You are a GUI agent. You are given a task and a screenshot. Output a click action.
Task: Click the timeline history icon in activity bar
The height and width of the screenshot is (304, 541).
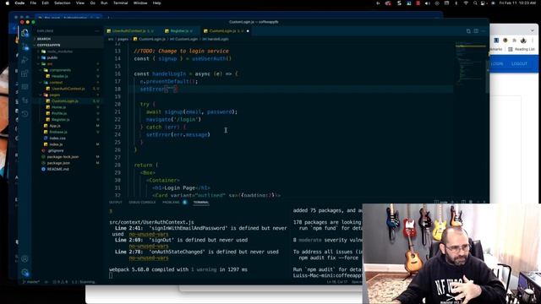25,114
